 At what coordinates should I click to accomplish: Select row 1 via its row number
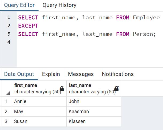pyautogui.click(x=6, y=101)
